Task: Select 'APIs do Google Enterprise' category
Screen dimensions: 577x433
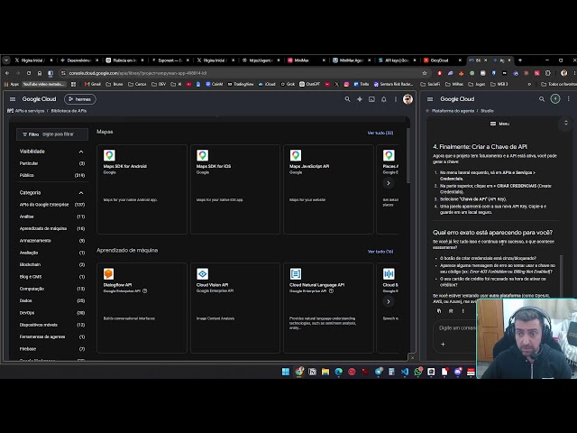Action: 52,205
